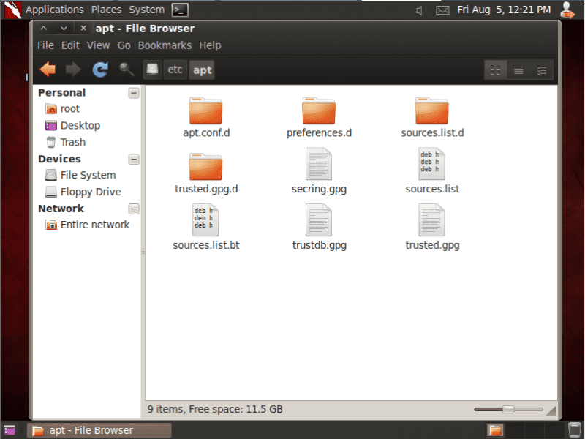Collapse the Personal sidebar section
The image size is (585, 439).
pyautogui.click(x=134, y=93)
